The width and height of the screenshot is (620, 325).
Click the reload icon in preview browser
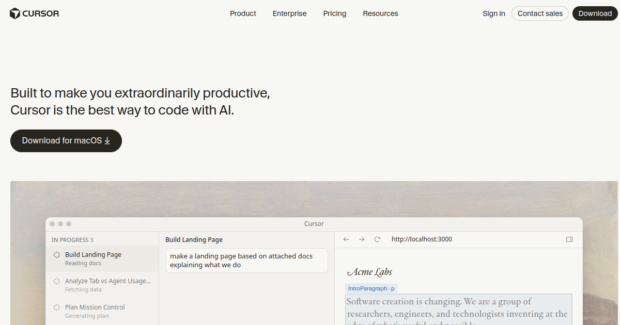[377, 239]
